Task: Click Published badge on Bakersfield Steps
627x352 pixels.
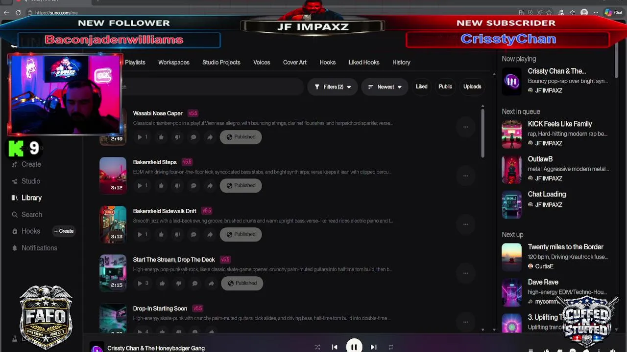Action: pyautogui.click(x=241, y=185)
